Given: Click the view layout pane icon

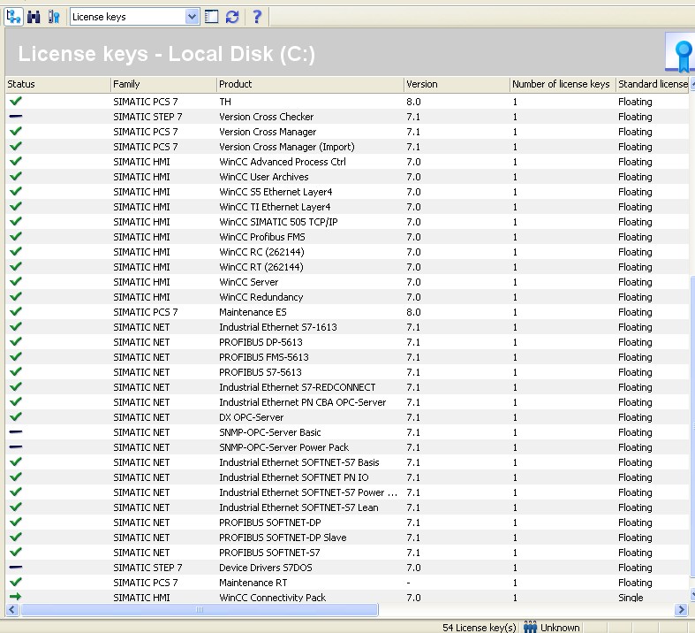Looking at the screenshot, I should [x=211, y=17].
